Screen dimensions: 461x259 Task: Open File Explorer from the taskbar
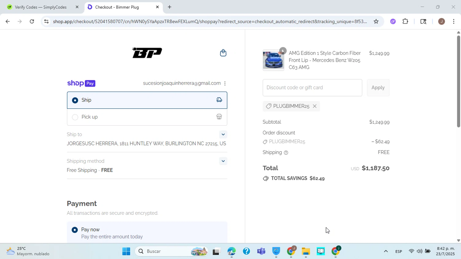[306, 251]
